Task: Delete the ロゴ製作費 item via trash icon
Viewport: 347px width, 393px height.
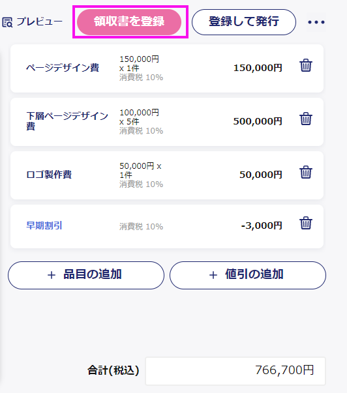Action: point(306,172)
